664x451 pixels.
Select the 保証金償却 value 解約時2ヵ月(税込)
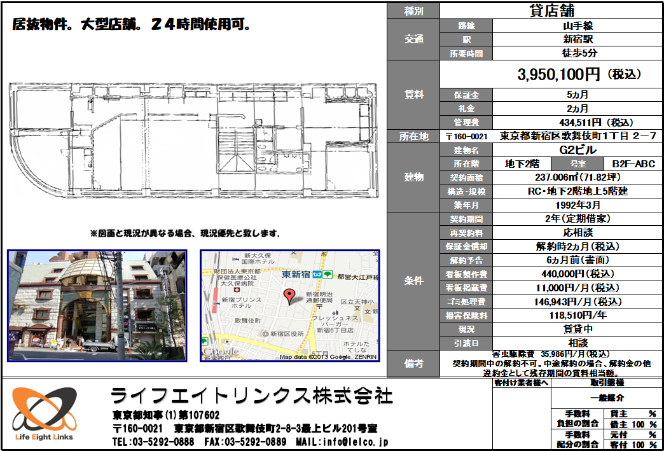(x=578, y=246)
